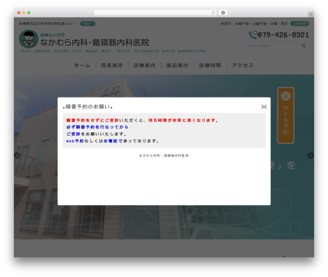
Task: Open a new browser tab with plus
Action: (x=311, y=14)
